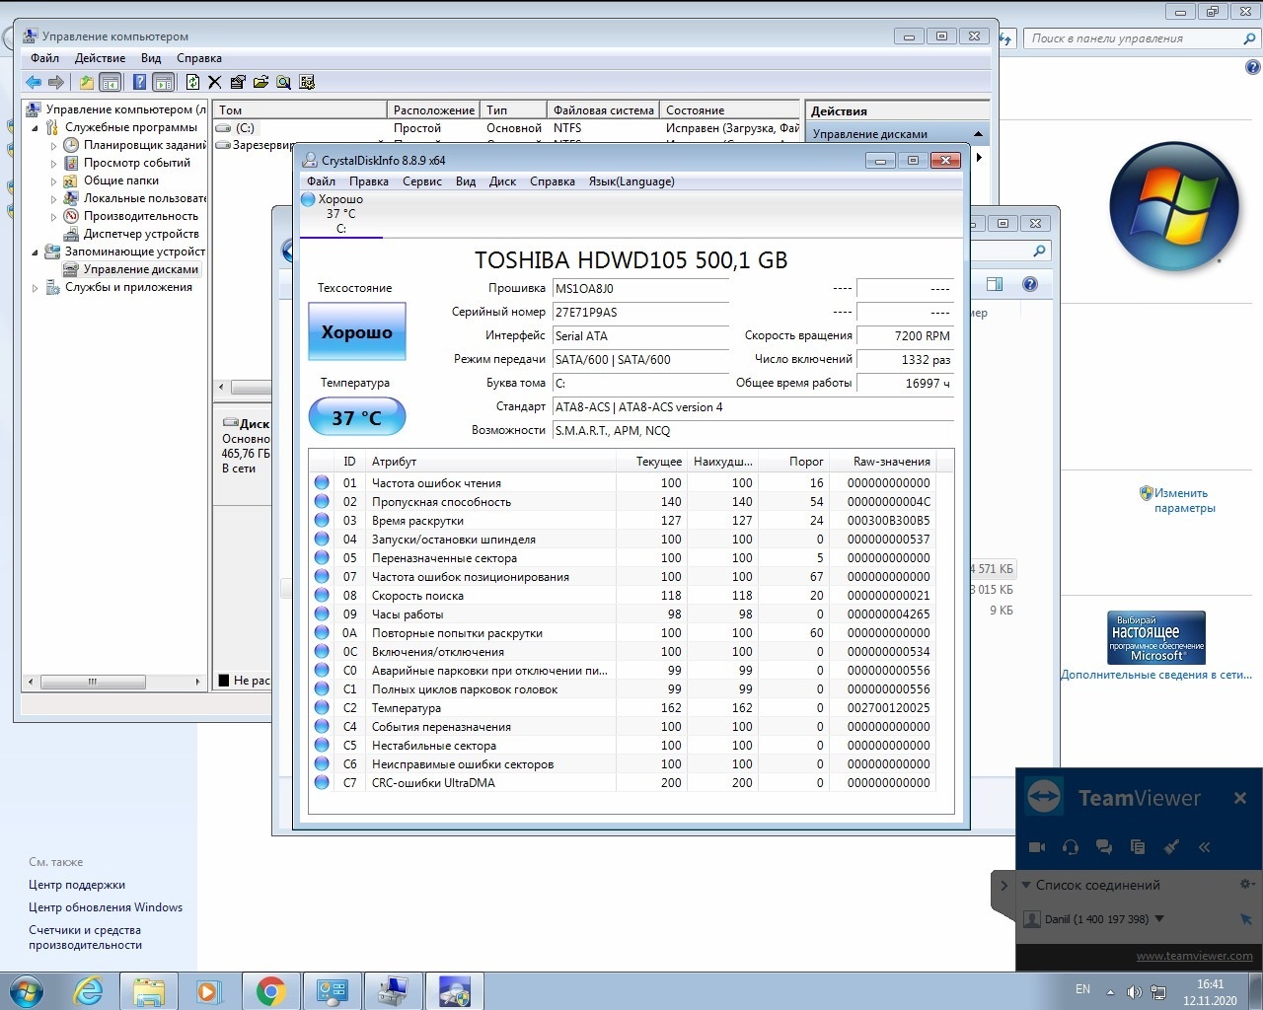Click the Up one level folder icon
Image resolution: width=1263 pixels, height=1010 pixels.
87,83
